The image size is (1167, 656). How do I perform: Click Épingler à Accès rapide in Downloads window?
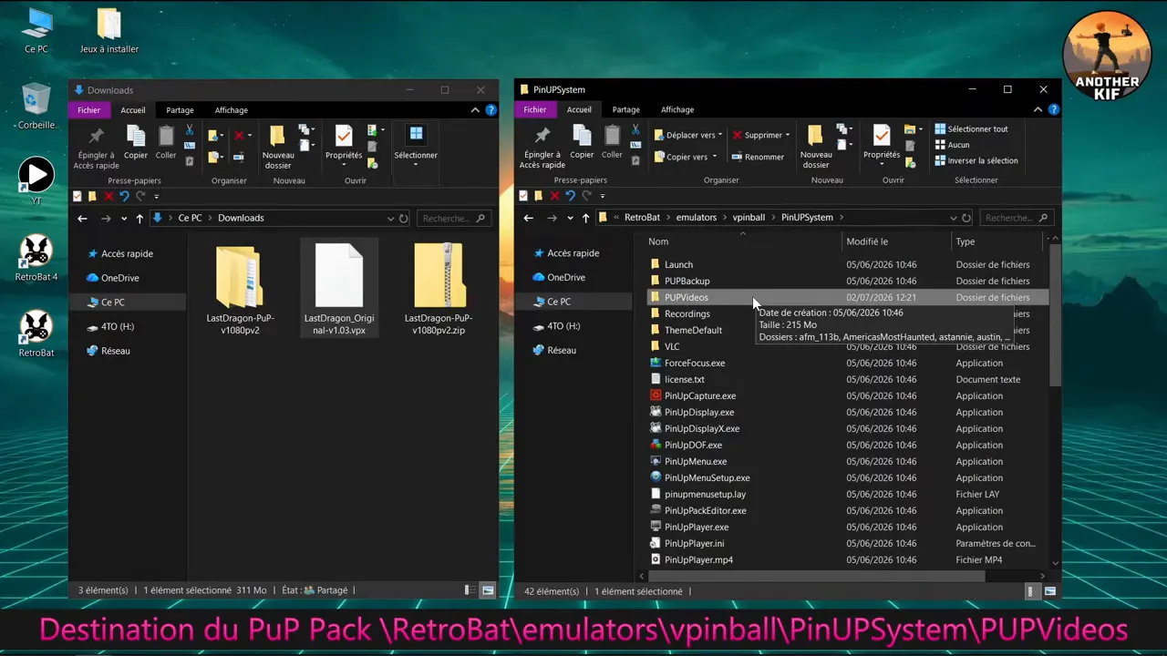96,148
